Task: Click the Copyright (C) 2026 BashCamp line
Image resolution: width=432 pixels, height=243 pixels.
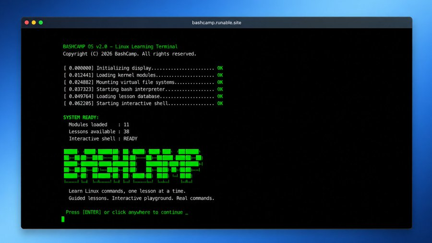Action: [x=130, y=54]
